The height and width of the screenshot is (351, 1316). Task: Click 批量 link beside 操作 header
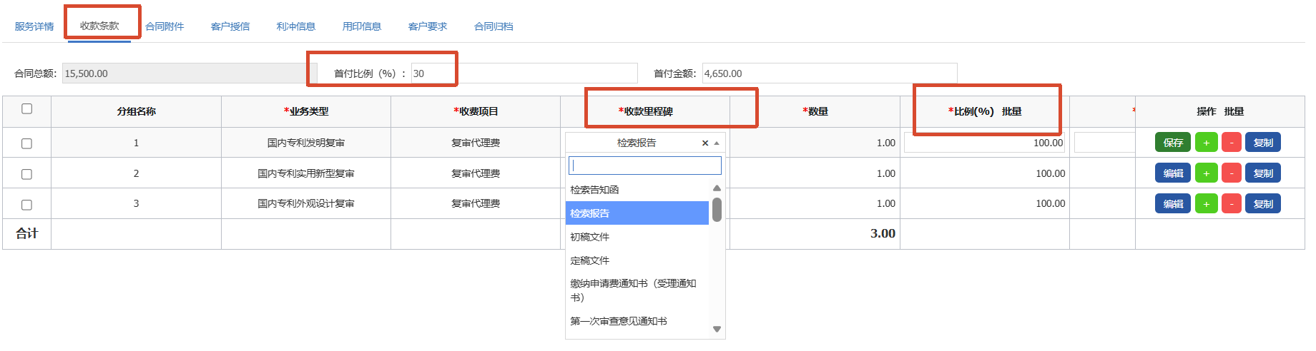[x=1234, y=111]
